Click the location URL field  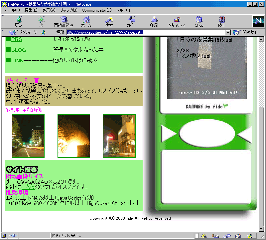pos(146,32)
